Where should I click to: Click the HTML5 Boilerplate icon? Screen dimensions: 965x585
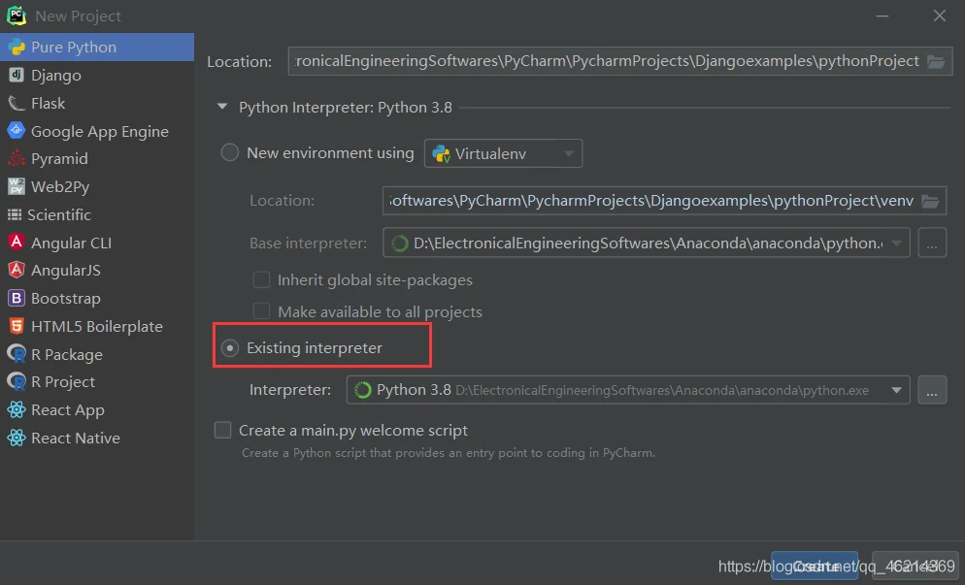(17, 326)
